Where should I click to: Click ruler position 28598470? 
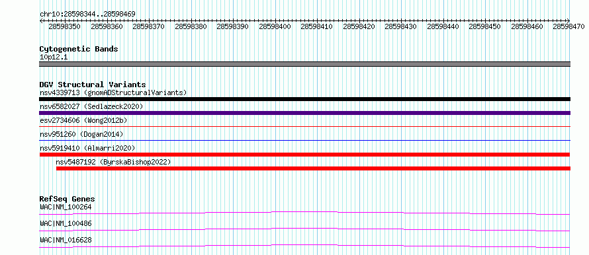(569, 27)
